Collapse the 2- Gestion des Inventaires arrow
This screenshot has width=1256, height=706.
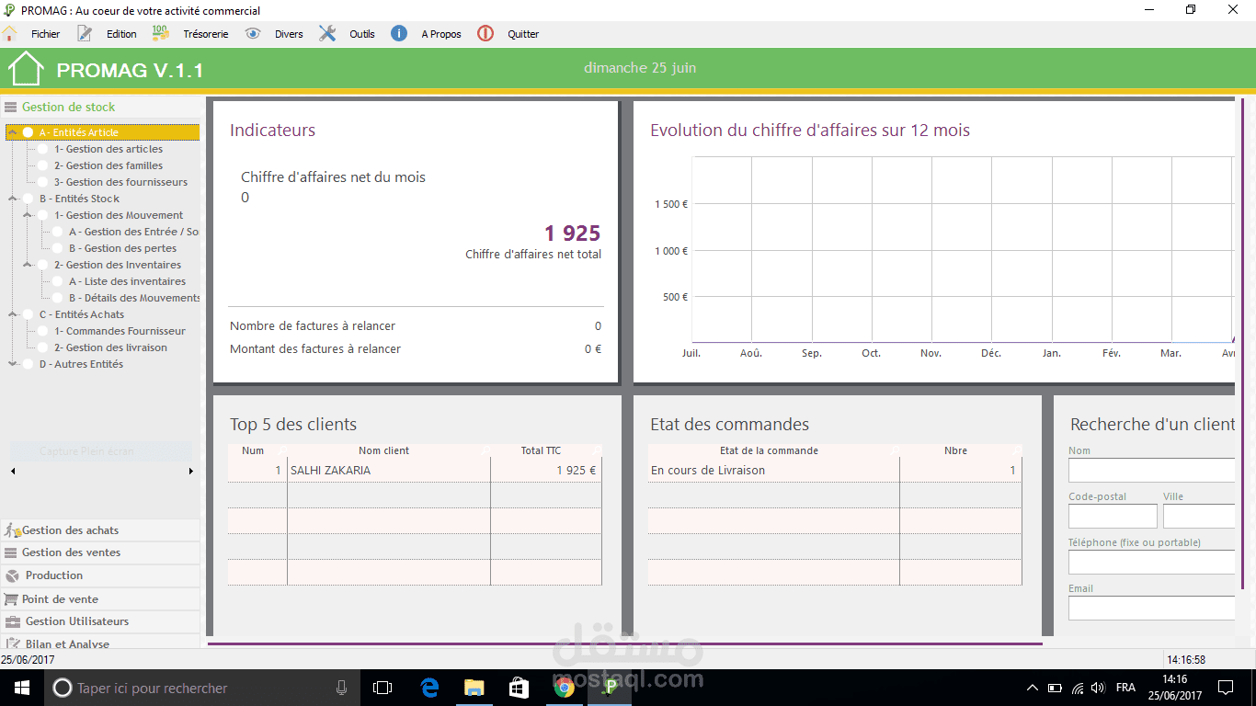point(28,265)
